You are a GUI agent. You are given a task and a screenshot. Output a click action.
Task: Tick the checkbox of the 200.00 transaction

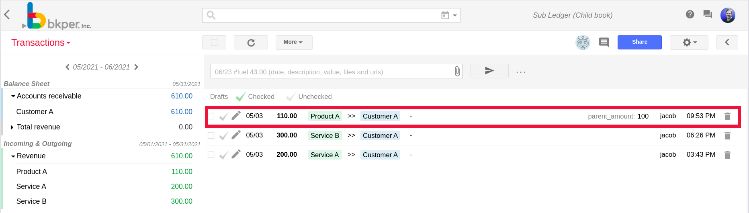211,155
